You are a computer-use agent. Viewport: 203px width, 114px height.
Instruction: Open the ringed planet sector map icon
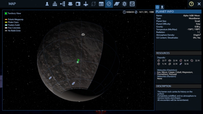click(117, 4)
